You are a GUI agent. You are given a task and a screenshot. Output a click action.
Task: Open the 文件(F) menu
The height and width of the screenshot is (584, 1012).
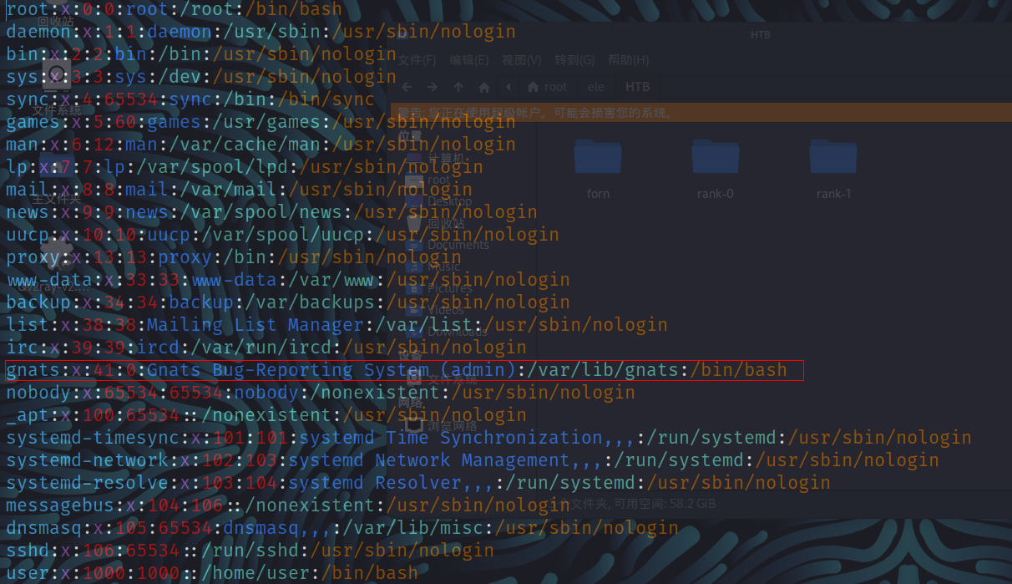point(417,60)
